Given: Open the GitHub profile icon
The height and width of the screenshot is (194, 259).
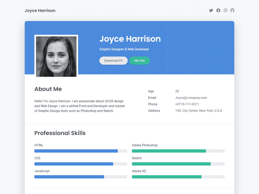Looking at the screenshot, I should (x=232, y=10).
